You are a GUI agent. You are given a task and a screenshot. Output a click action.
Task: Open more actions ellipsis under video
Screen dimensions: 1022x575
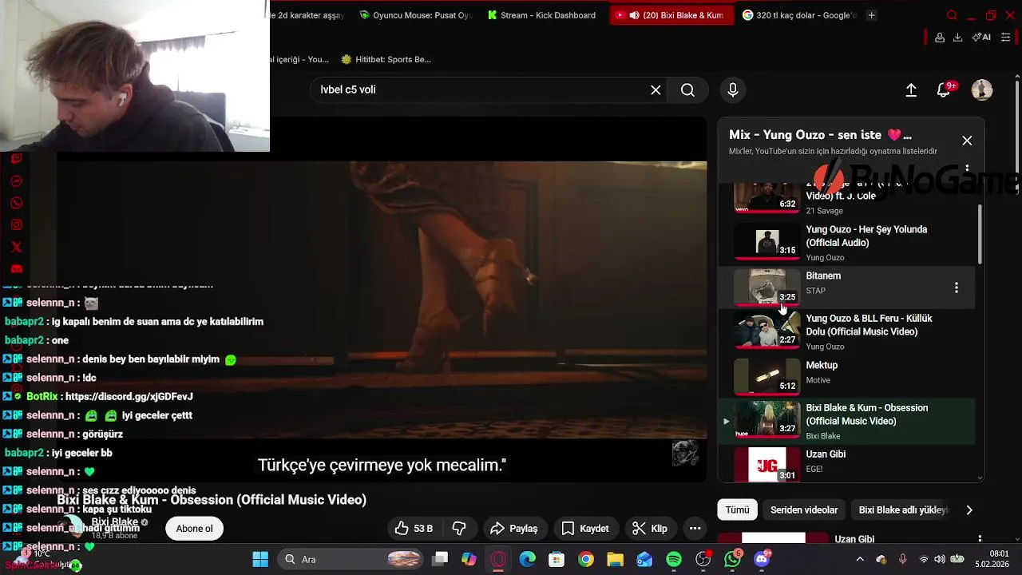coord(695,529)
